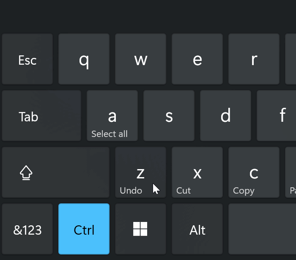The height and width of the screenshot is (260, 296).
Task: Tap the d key
Action: [225, 116]
